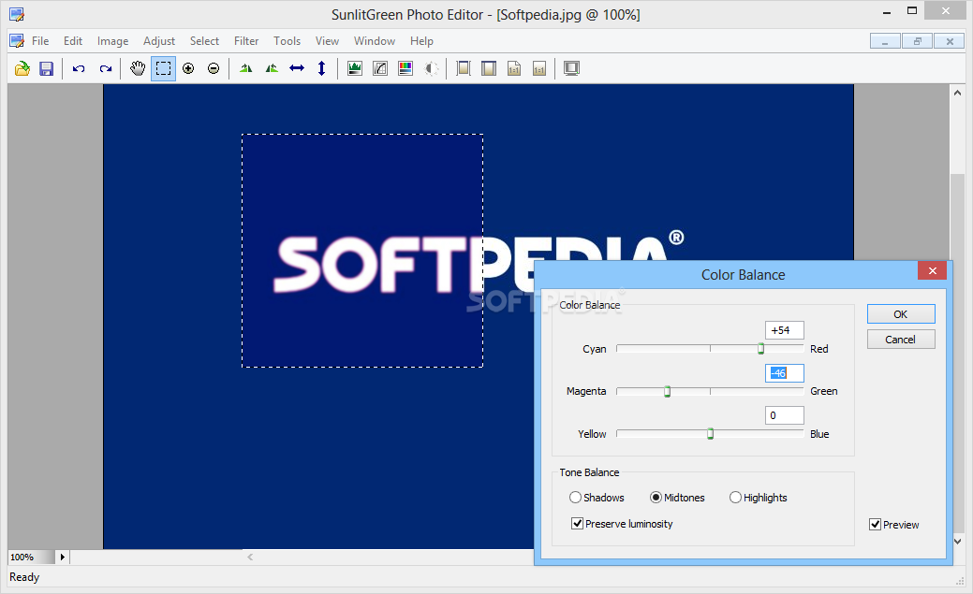Close the Softpedia.jpg document window

[950, 41]
